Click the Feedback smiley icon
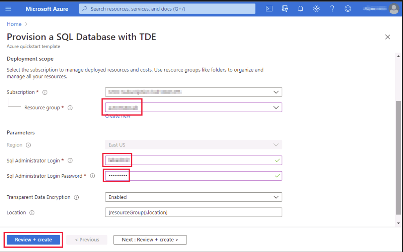This screenshot has width=403, height=252. 348,9
